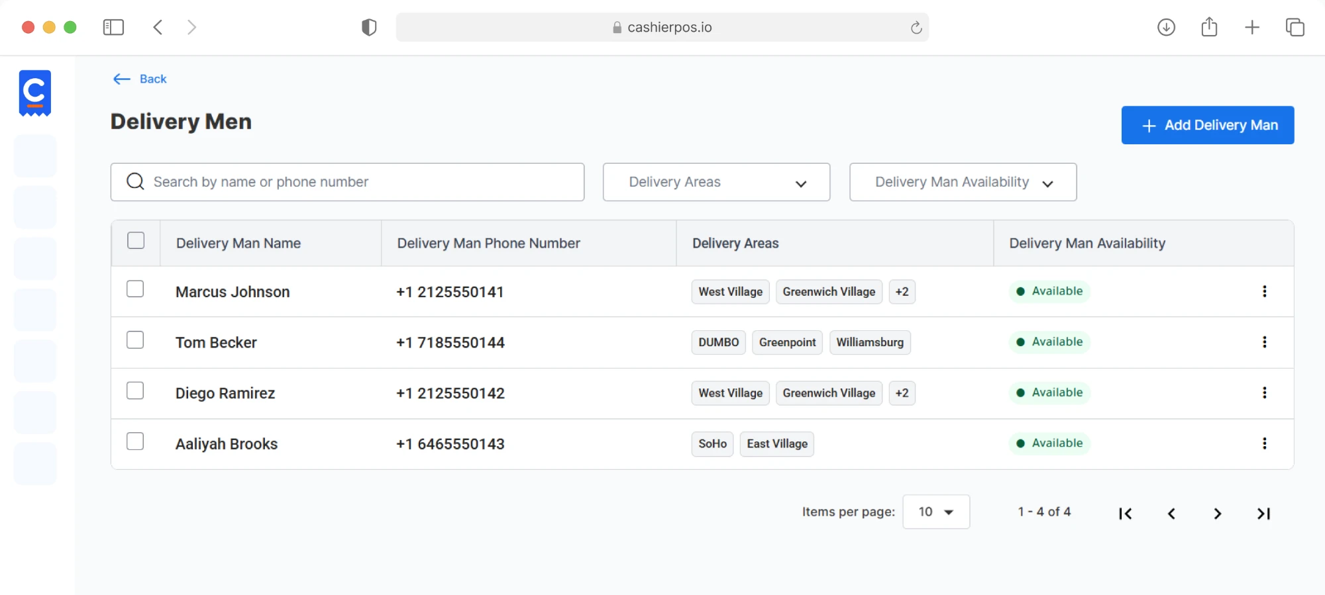Expand Marcus Johnson's +2 more areas
Image resolution: width=1325 pixels, height=595 pixels.
[x=902, y=292]
